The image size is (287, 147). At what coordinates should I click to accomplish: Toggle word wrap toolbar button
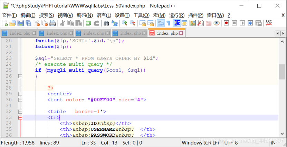[161, 23]
